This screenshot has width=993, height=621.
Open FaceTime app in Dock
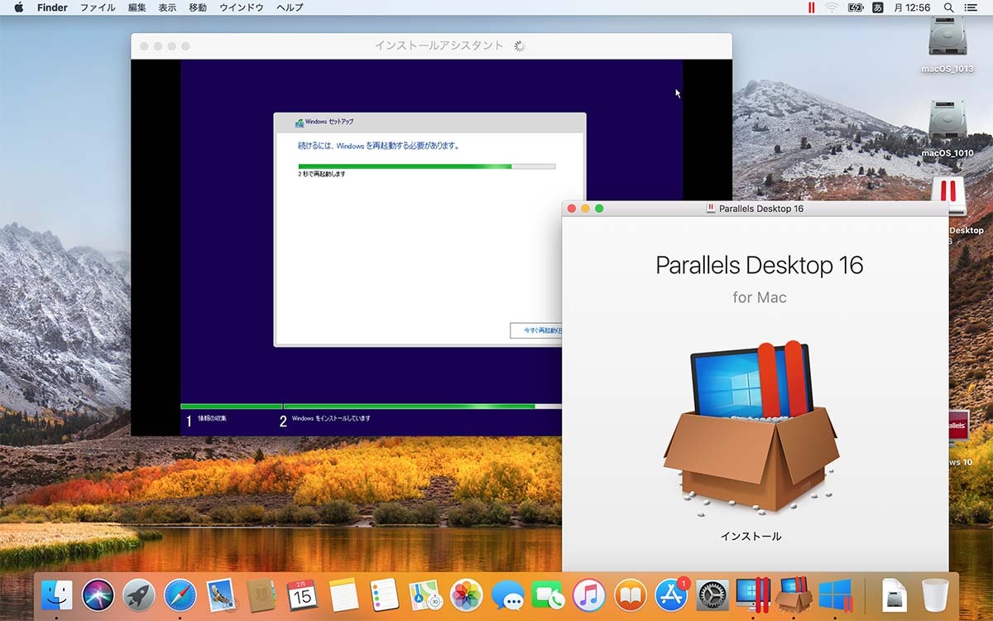548,595
